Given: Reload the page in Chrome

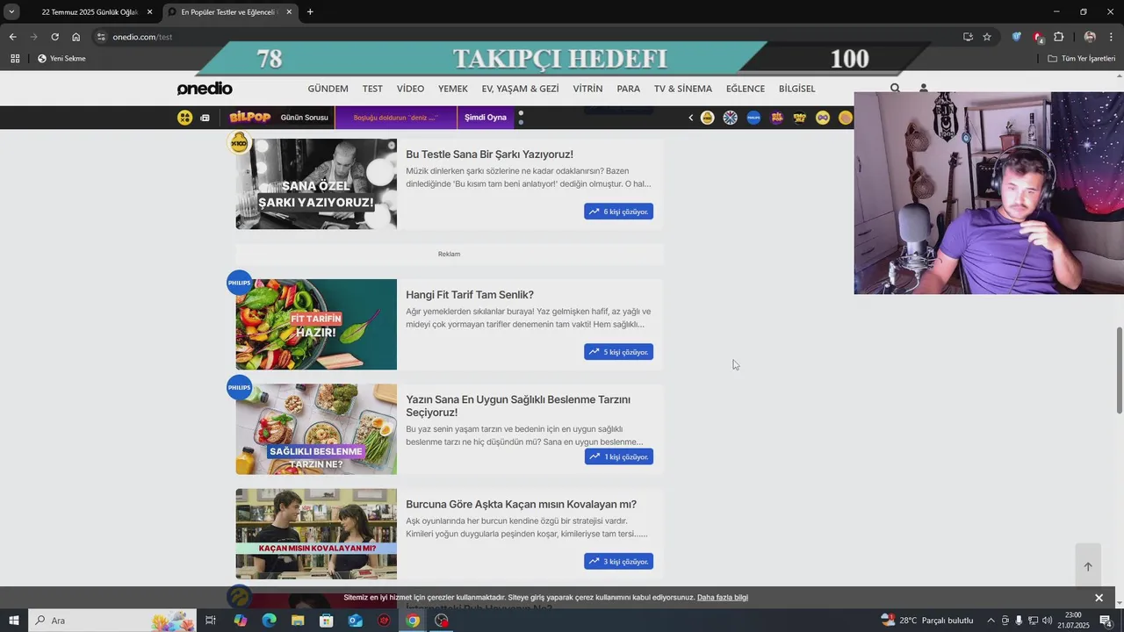Looking at the screenshot, I should (x=54, y=37).
